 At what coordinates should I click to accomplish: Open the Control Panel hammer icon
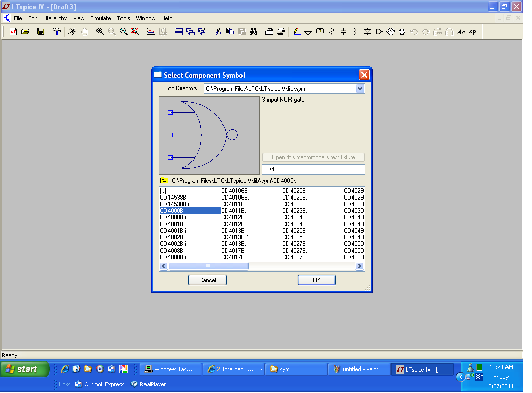point(57,32)
